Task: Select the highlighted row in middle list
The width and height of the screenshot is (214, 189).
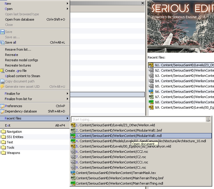Action: tap(107, 94)
